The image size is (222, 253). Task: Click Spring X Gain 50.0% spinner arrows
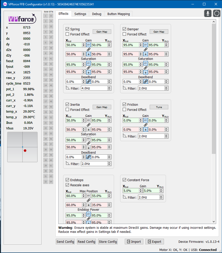(84, 45)
